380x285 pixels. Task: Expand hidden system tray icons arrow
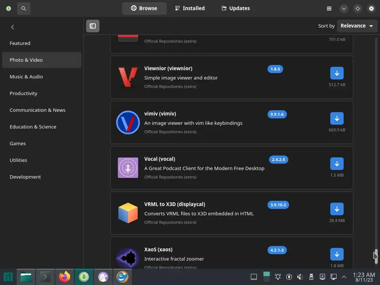[344, 277]
